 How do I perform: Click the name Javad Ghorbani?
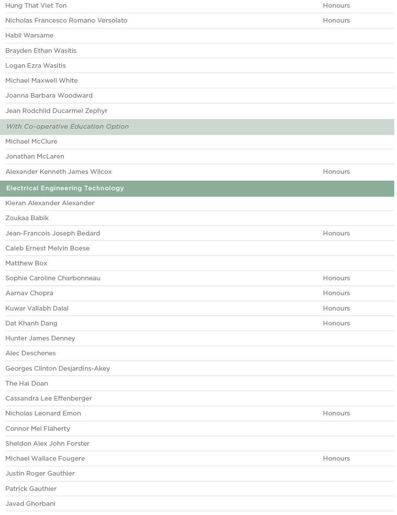pos(30,504)
